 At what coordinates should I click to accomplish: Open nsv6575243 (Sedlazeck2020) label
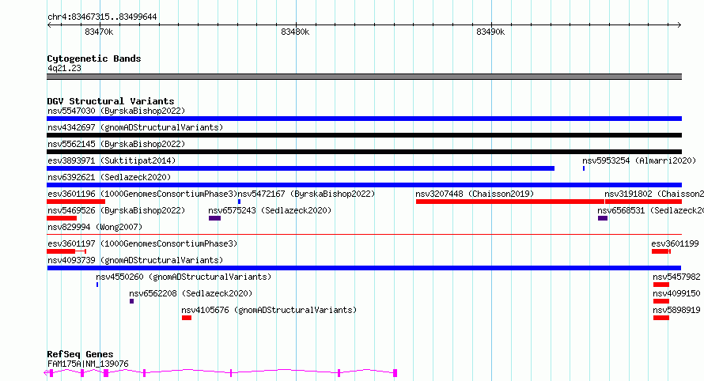(270, 210)
